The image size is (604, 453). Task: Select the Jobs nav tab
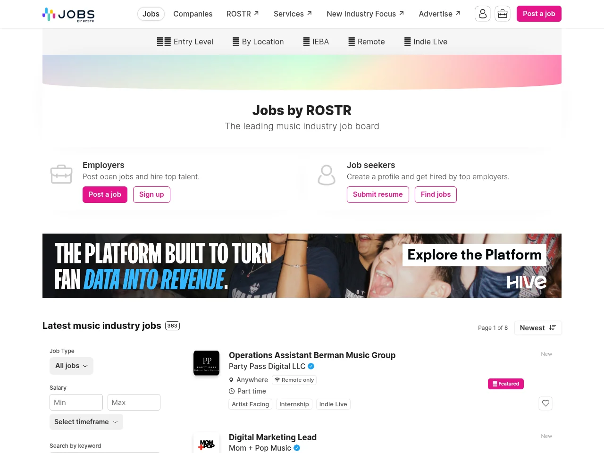click(151, 14)
